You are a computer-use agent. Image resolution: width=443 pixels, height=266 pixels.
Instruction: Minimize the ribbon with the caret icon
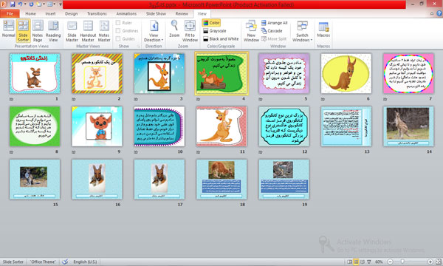pyautogui.click(x=432, y=13)
